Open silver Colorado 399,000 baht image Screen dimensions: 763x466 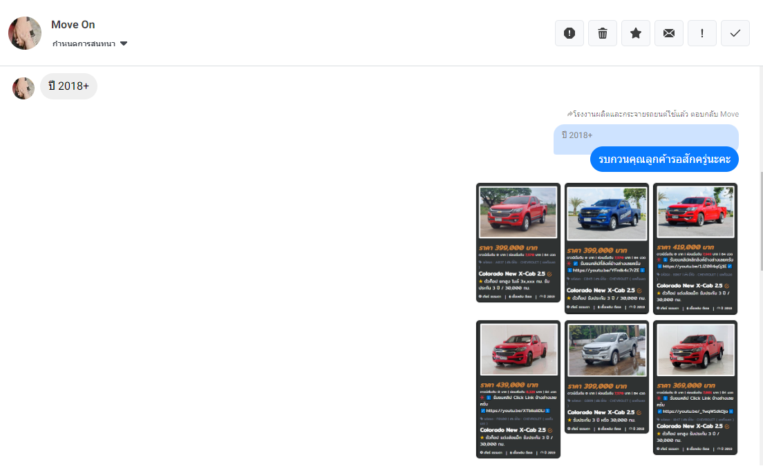[607, 376]
